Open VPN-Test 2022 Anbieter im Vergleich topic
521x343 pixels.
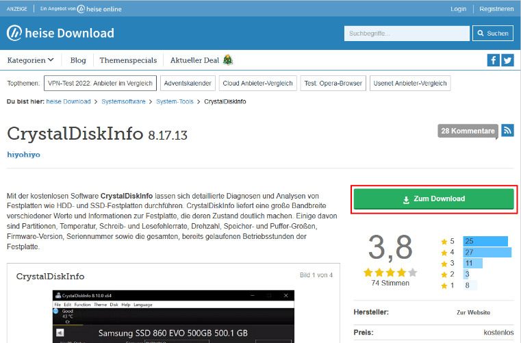[x=100, y=83]
